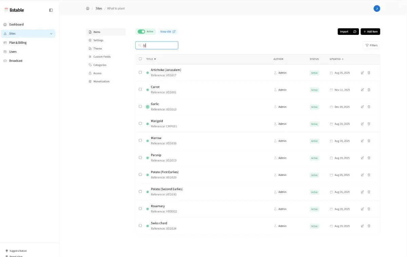Edit the Carrot item

362,90
